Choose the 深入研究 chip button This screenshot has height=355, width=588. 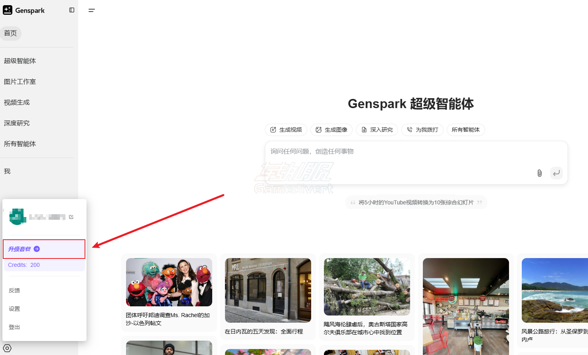(x=377, y=130)
